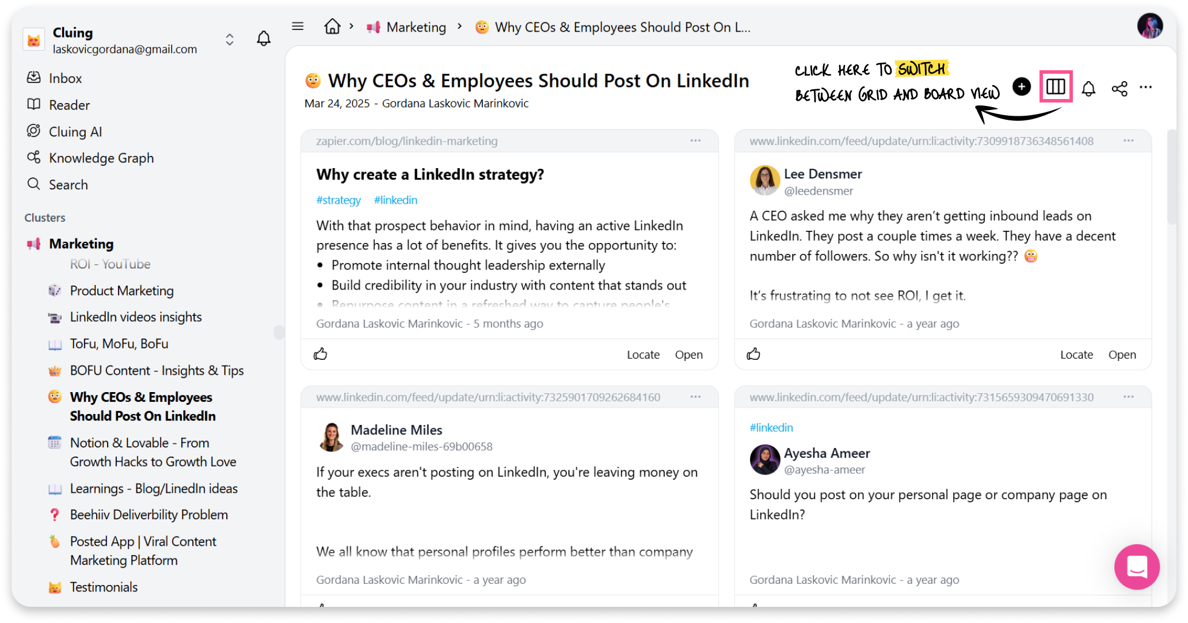Screen dimensions: 1188x623
Task: Open sidebar notification bell
Action: coord(264,39)
